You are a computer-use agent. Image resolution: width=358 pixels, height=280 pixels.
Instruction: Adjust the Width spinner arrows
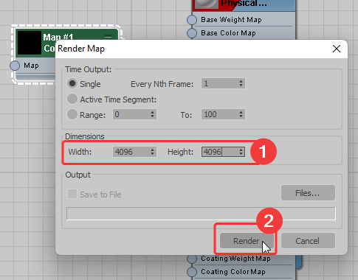(x=153, y=152)
